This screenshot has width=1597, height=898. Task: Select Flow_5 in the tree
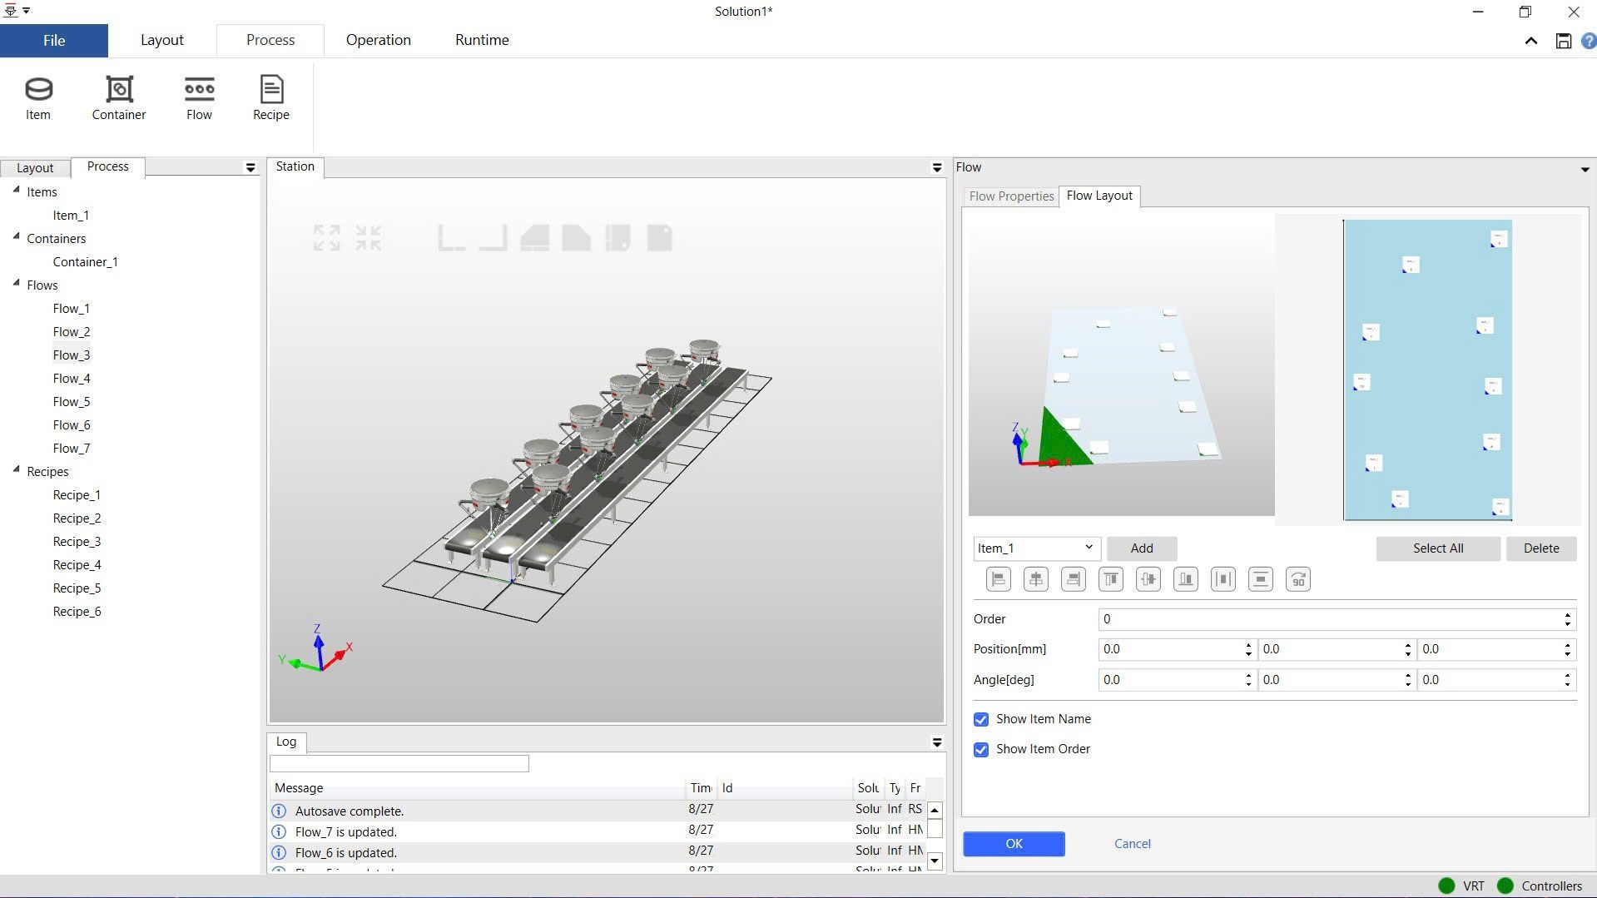point(72,402)
